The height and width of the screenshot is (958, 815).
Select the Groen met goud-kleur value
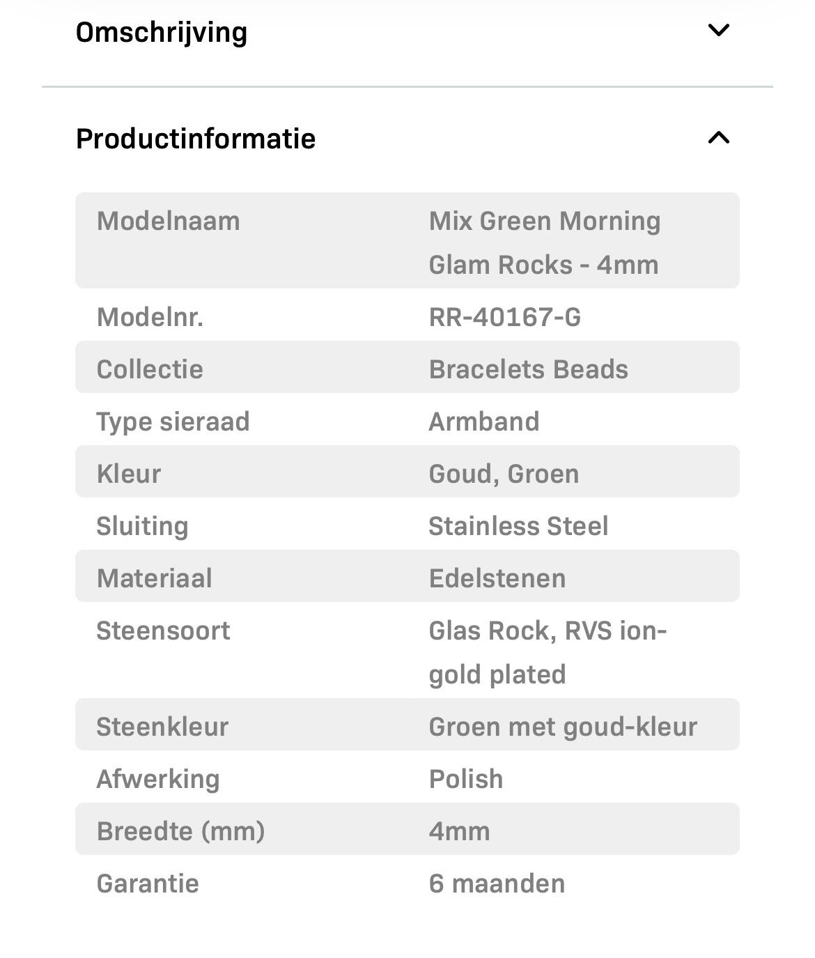(x=563, y=727)
